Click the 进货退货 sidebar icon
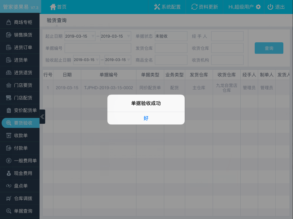Screen dimensions: 293x219 tap(9, 72)
